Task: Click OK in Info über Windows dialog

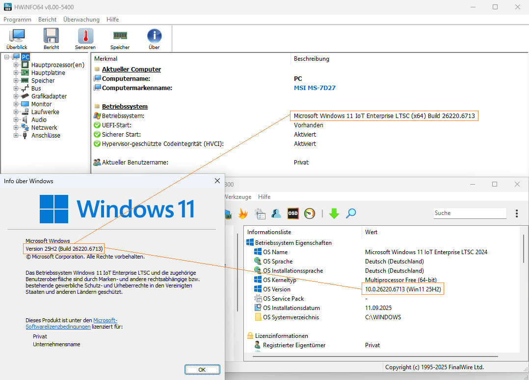Action: click(x=202, y=370)
